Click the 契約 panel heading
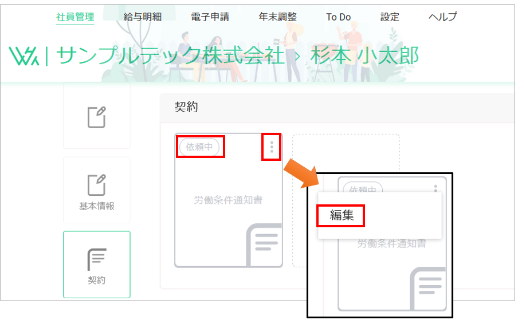518x320 pixels. [x=186, y=107]
